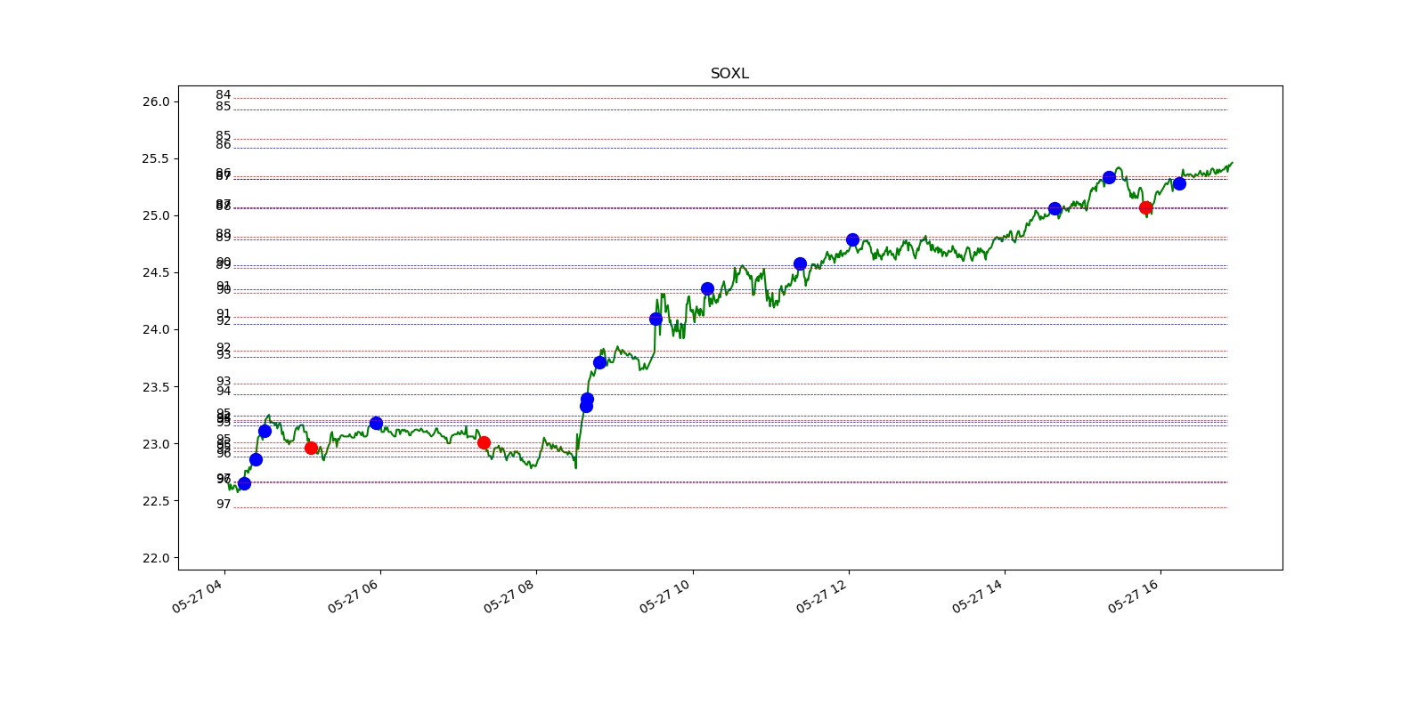Viewport: 1425px width, 712px height.
Task: Select the blue marker at the 25.35 peak
Action: [1109, 177]
